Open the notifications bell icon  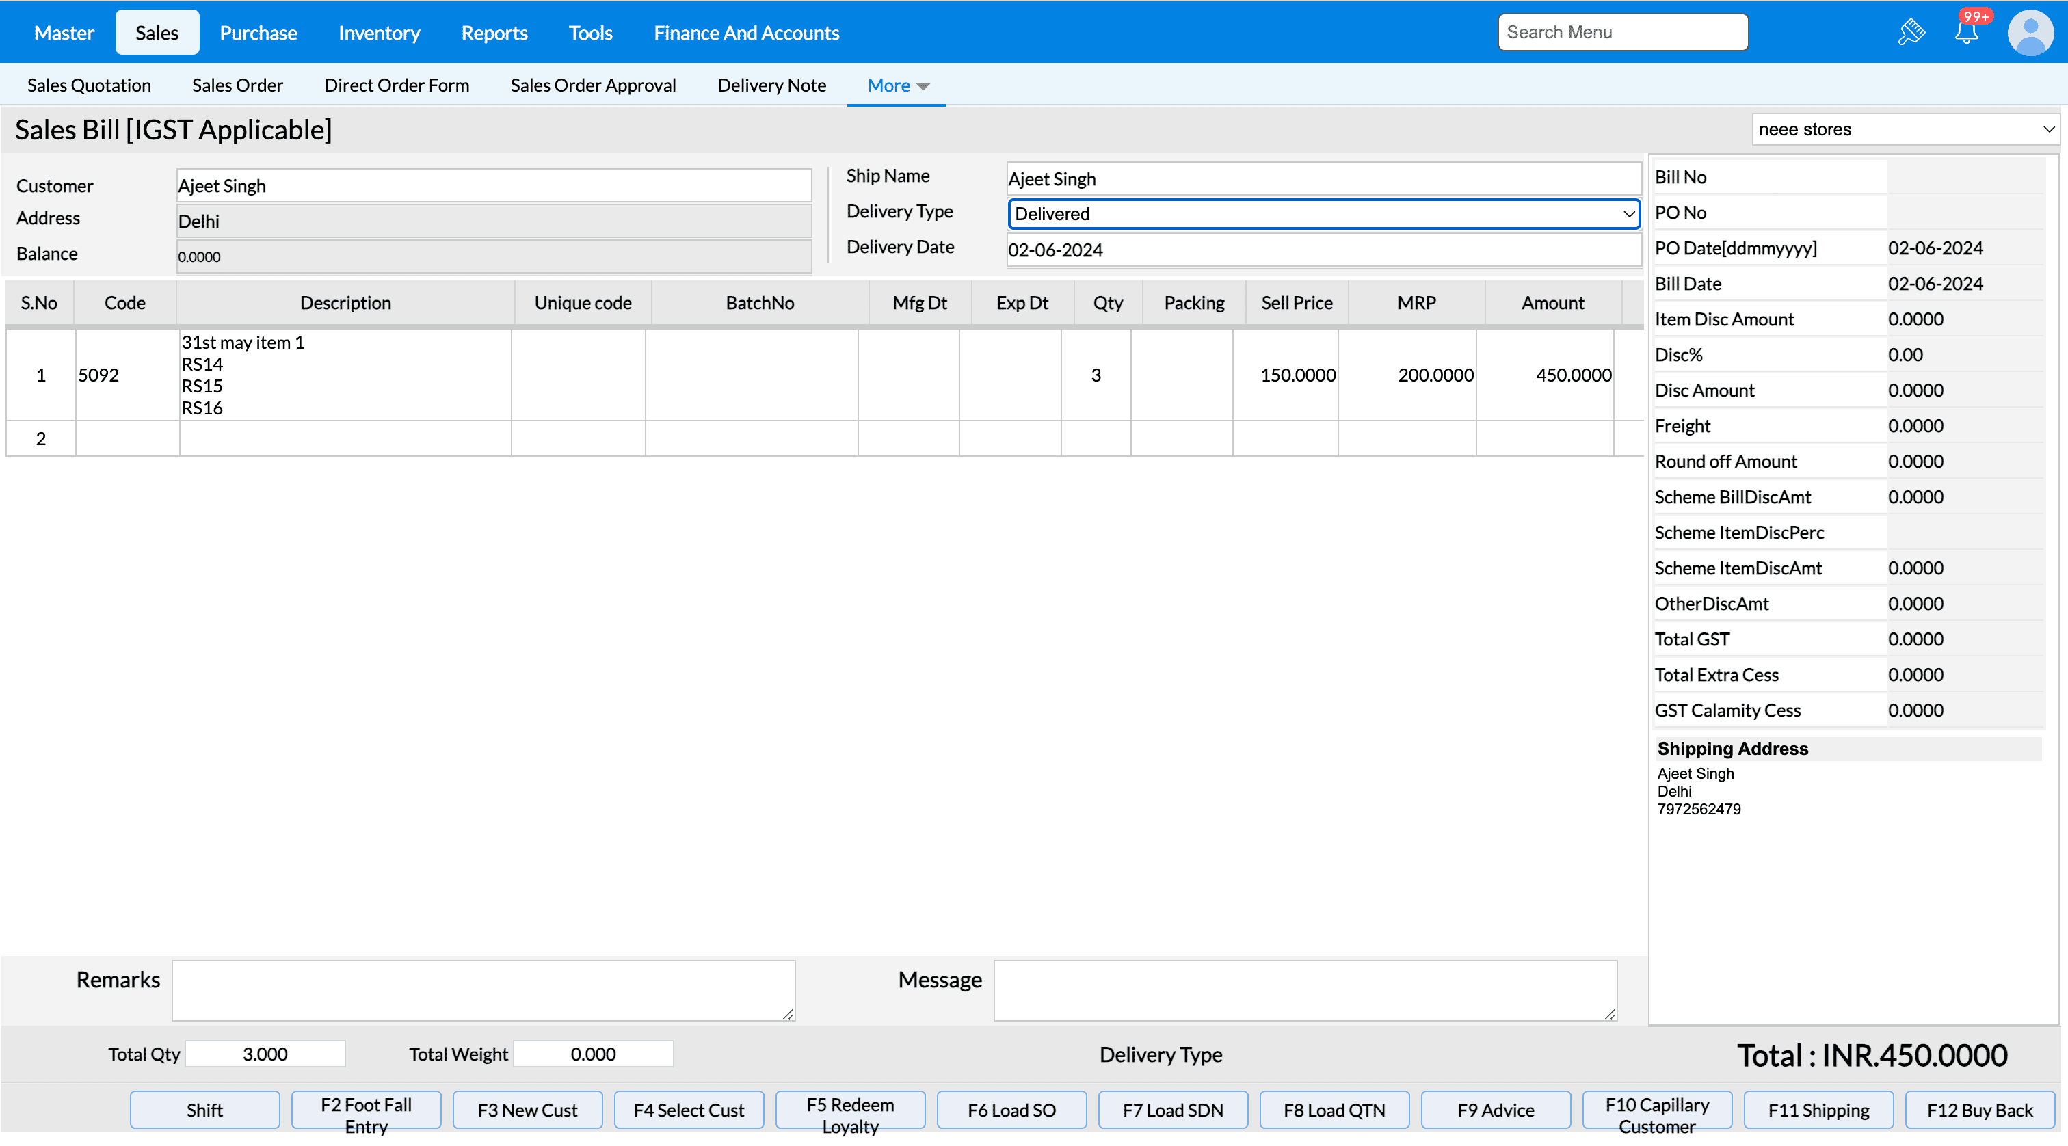point(1965,32)
